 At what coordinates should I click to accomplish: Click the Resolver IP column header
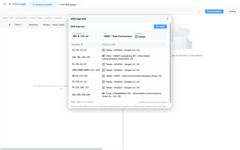coord(77,45)
